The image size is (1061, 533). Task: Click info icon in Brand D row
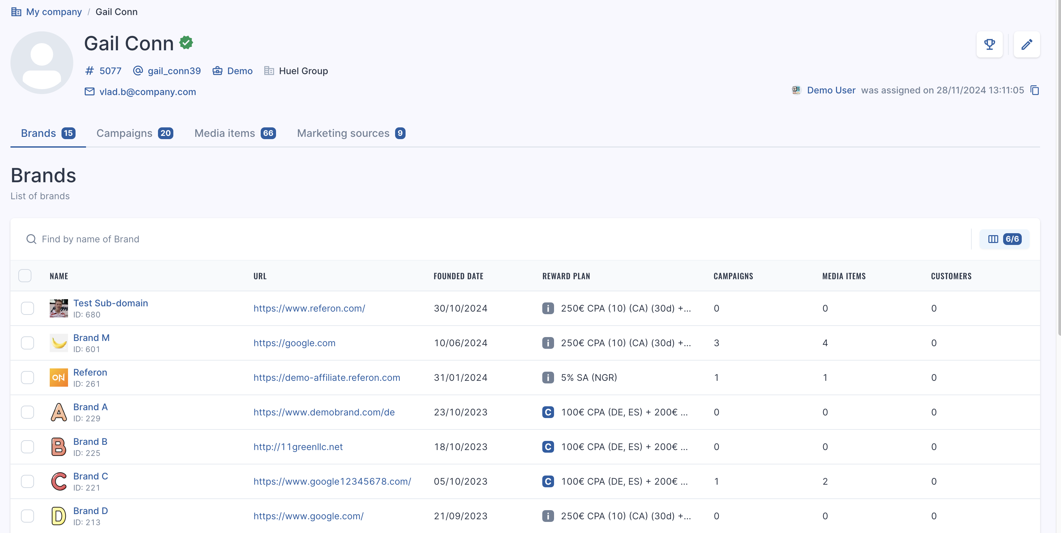(548, 516)
